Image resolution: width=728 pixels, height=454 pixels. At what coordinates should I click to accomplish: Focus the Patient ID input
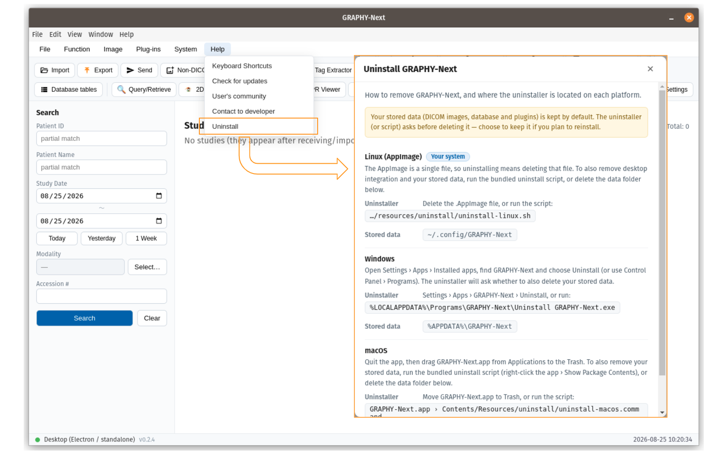(102, 139)
